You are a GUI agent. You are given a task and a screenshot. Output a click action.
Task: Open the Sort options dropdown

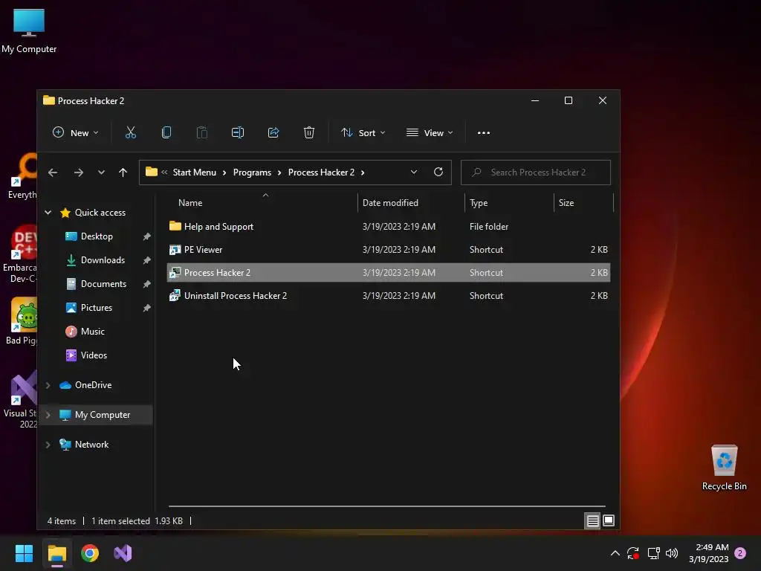click(x=363, y=132)
